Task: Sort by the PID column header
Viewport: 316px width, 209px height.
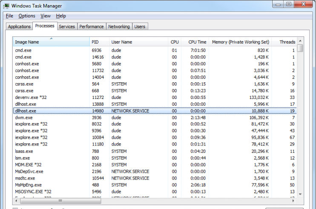Action: click(99, 42)
